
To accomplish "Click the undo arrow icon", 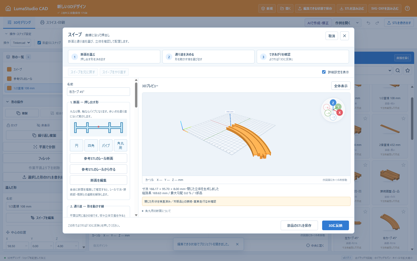I will pyautogui.click(x=368, y=23).
